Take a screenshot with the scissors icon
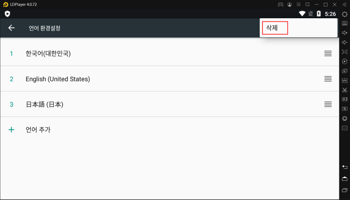Screen dimensions: 350x200 coord(345,90)
